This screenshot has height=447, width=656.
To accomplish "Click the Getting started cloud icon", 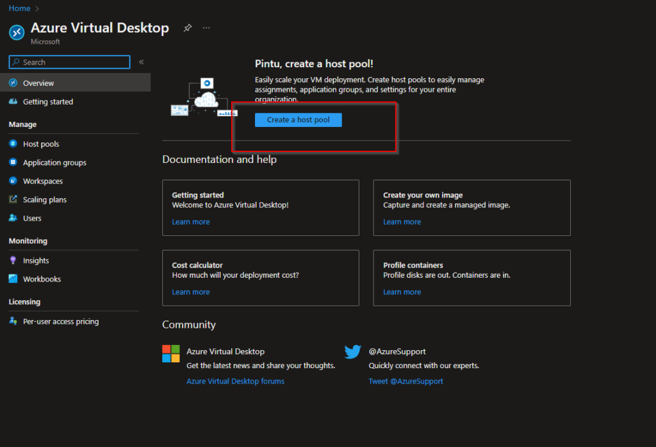I will coord(13,101).
